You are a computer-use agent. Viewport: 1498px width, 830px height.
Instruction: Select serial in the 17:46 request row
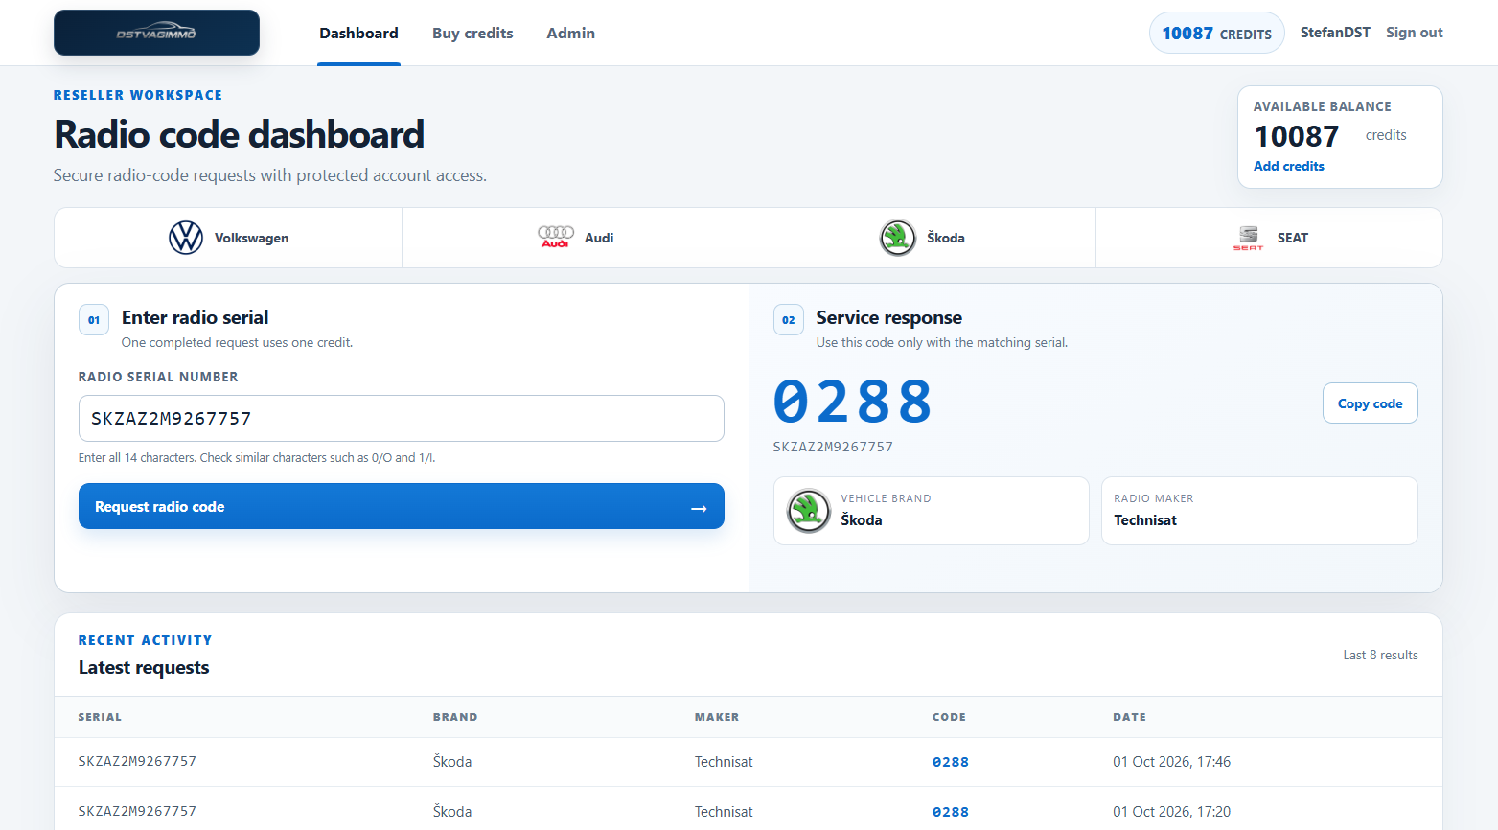pos(137,761)
